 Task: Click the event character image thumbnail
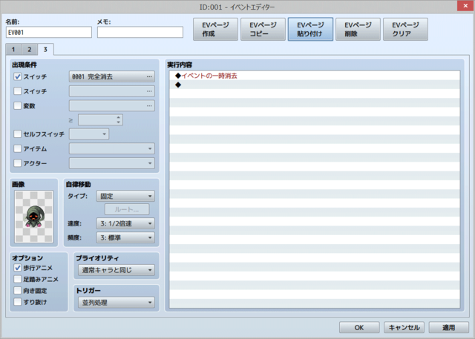[33, 217]
